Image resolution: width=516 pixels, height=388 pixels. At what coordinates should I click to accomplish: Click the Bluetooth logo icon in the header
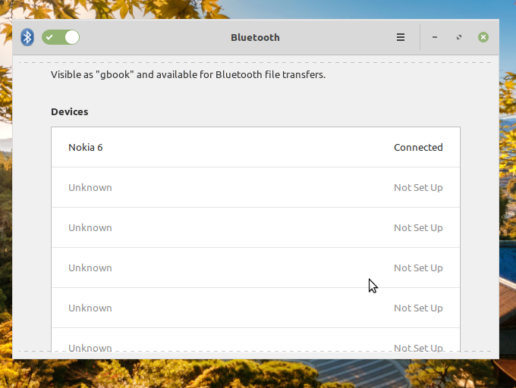tap(27, 37)
